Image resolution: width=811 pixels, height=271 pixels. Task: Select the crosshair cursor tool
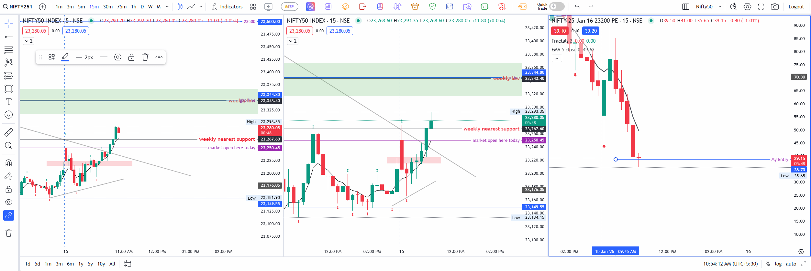[x=9, y=24]
